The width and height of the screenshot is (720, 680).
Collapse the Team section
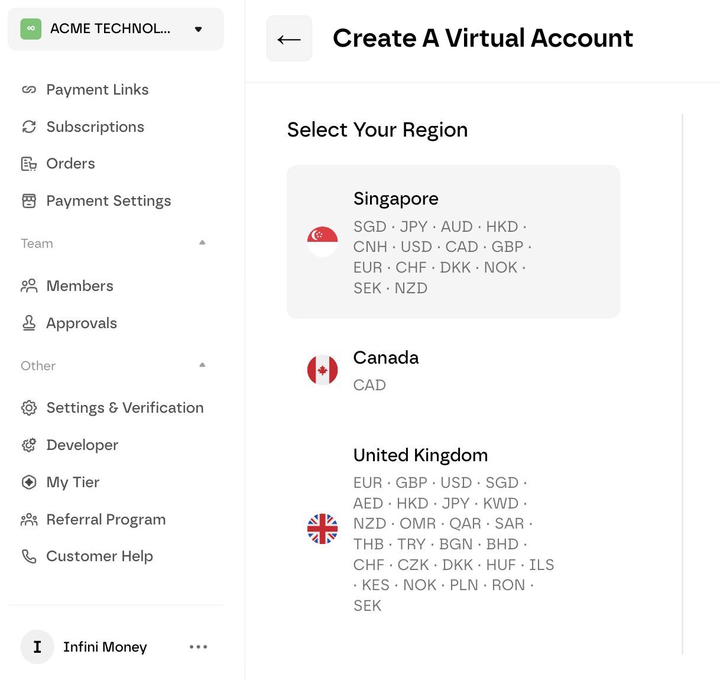(x=202, y=242)
